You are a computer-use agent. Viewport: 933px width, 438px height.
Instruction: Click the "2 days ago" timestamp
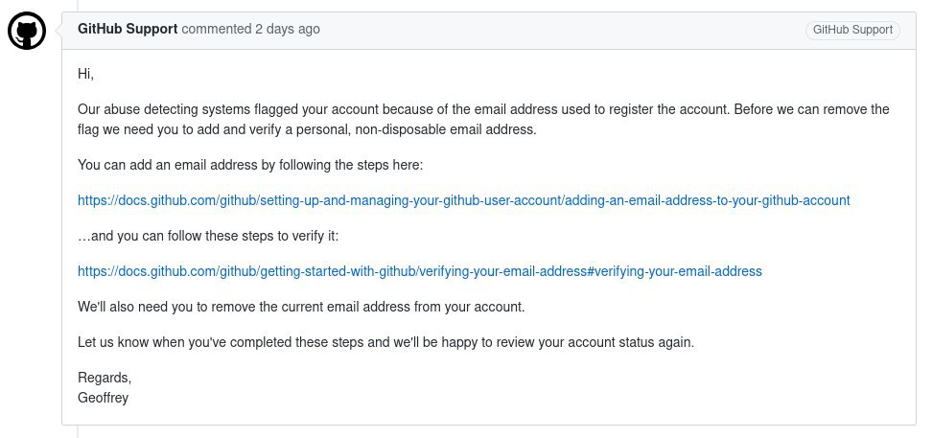click(288, 29)
